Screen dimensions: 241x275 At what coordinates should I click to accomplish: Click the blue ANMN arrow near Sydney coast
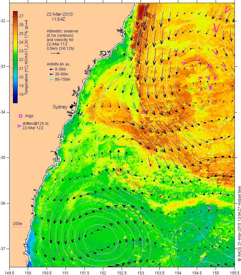(x=81, y=114)
